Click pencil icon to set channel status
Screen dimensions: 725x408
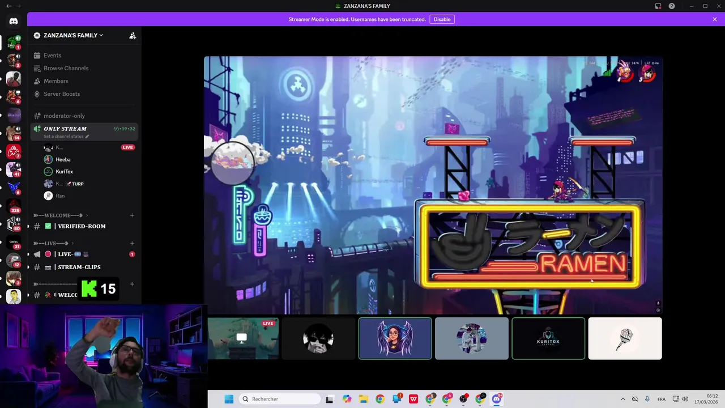(87, 137)
